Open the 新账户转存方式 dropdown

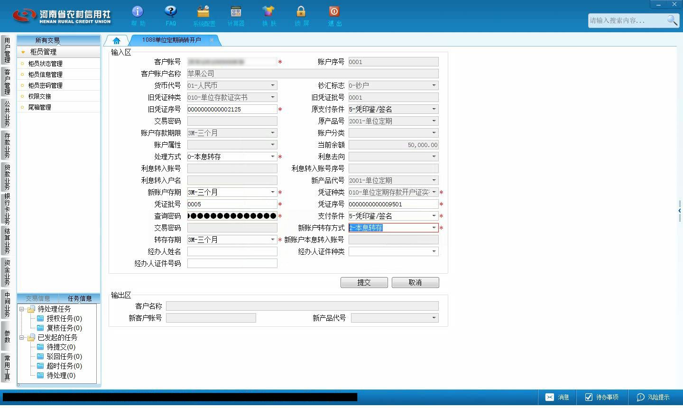[434, 228]
